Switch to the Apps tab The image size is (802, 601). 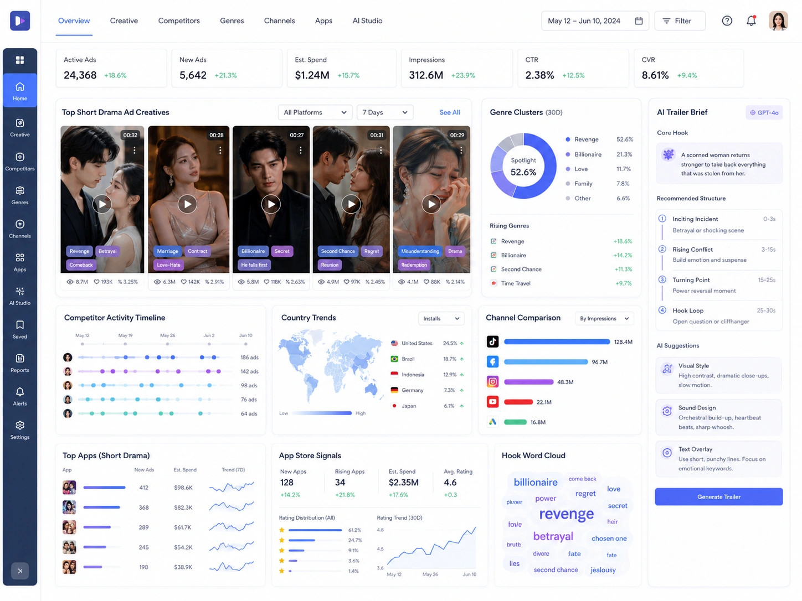click(x=323, y=20)
